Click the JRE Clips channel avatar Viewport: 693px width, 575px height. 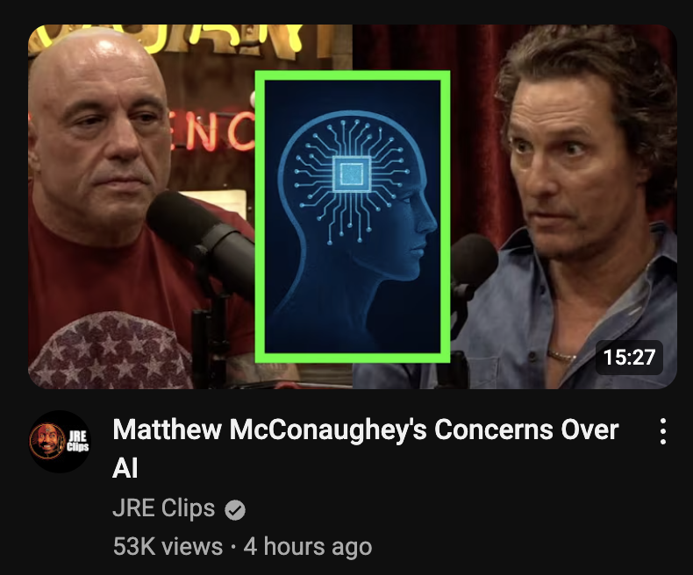coord(60,441)
